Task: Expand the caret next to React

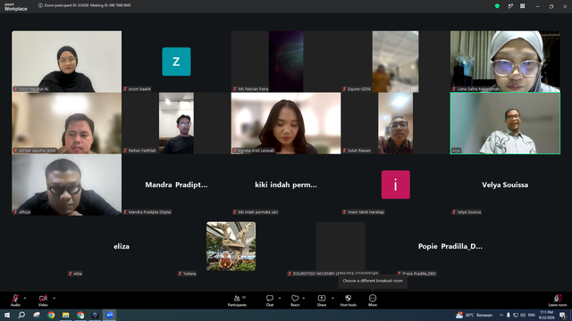Action: click(304, 298)
